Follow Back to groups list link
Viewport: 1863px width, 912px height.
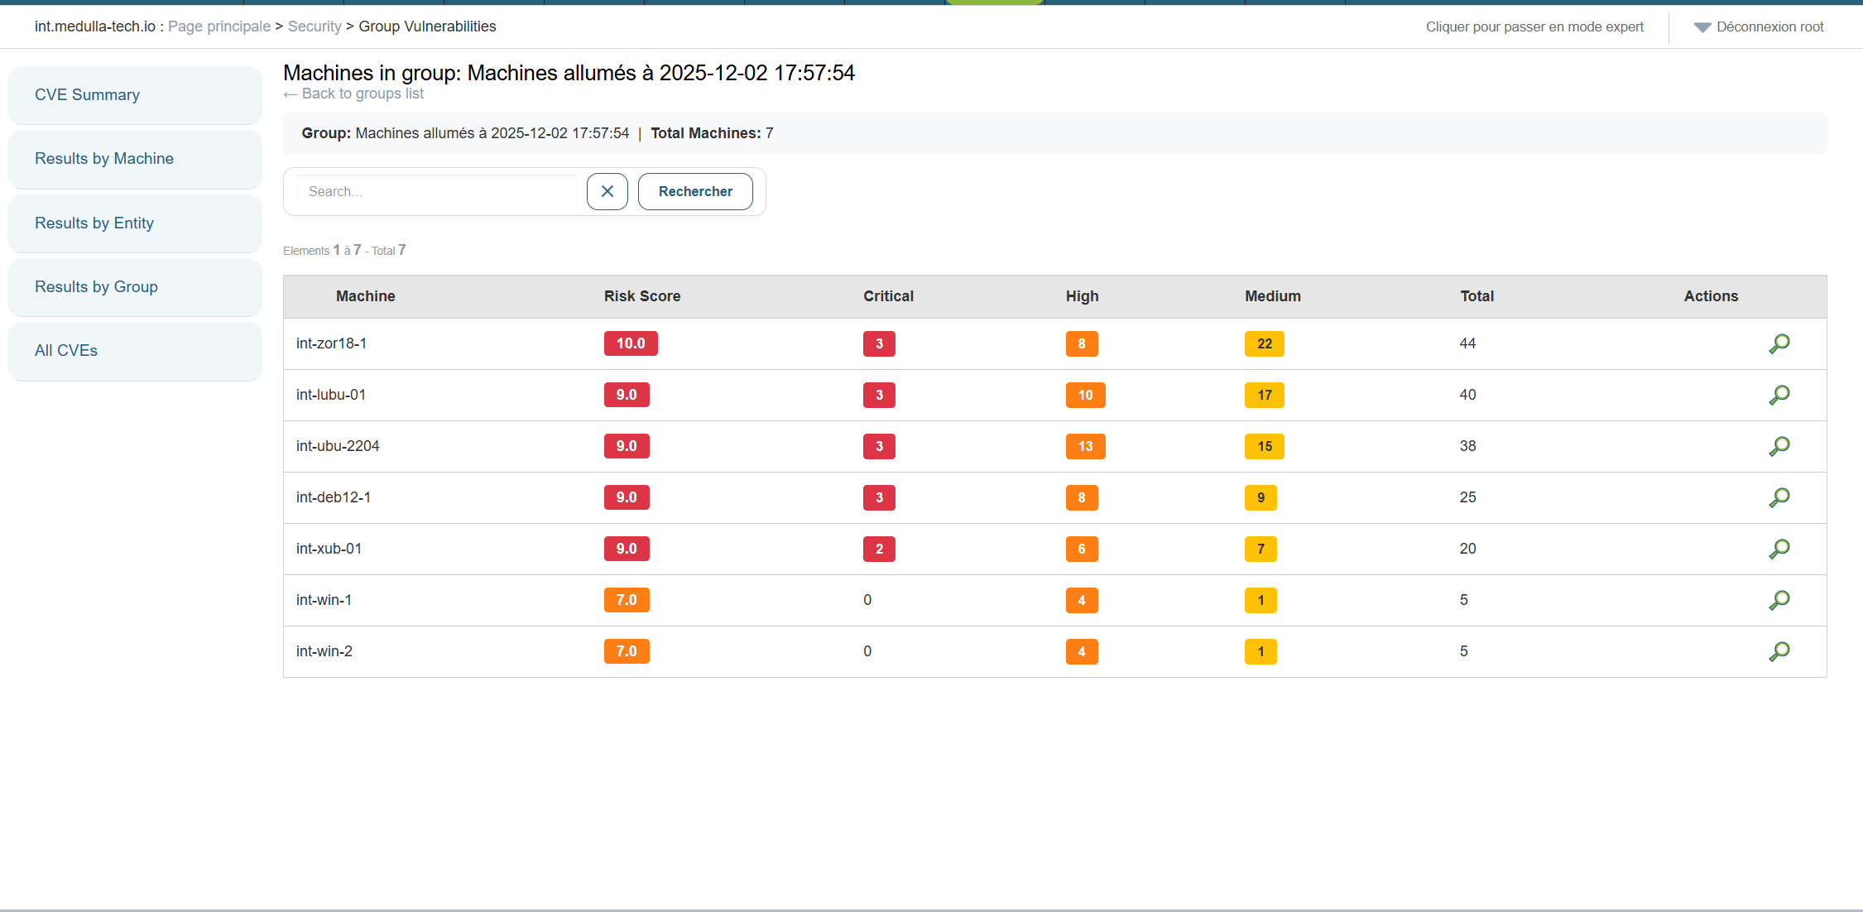tap(354, 94)
